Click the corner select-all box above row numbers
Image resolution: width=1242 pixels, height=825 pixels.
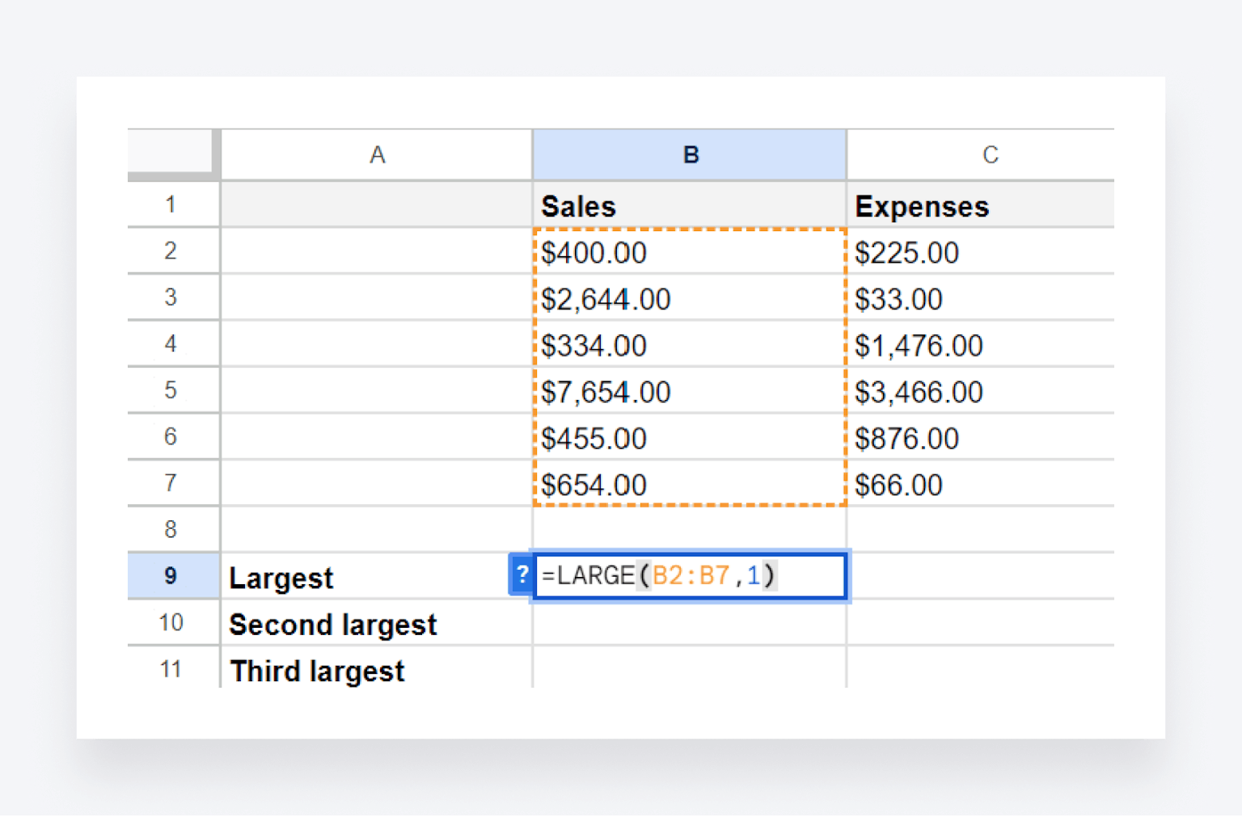[171, 154]
